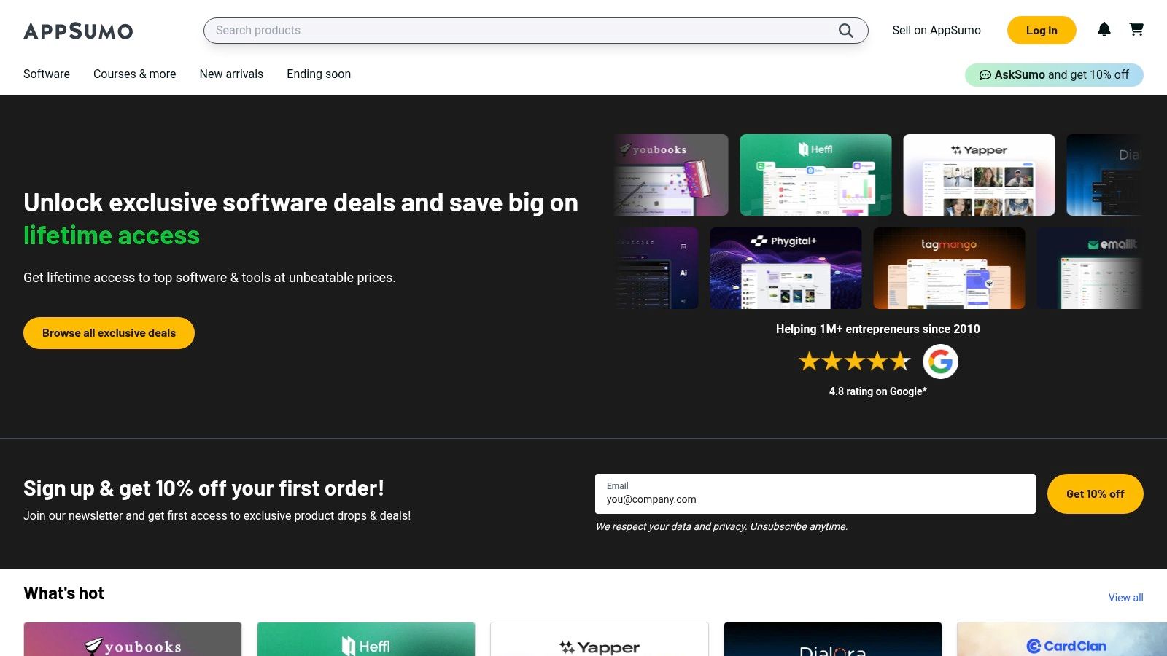1167x656 pixels.
Task: Open the Sell on AppSumo link
Action: coord(937,30)
